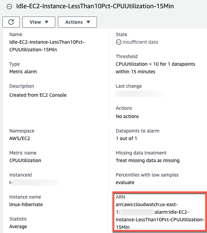The width and height of the screenshot is (207, 233).
Task: Open the Actions dropdown menu
Action: [x=77, y=22]
